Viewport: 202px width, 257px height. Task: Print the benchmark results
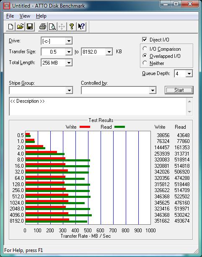43,26
